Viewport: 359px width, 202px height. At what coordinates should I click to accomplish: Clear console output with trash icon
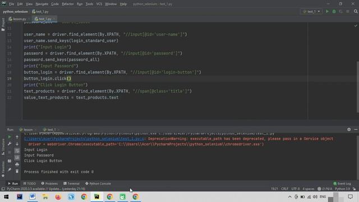[17, 171]
